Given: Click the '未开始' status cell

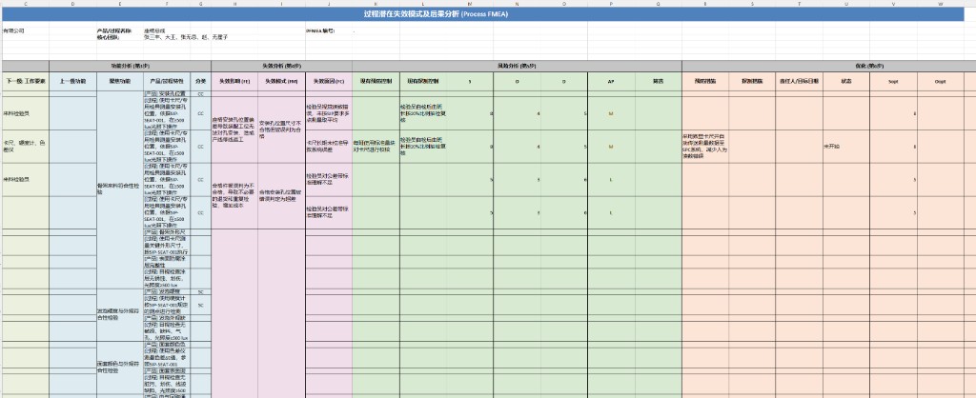Looking at the screenshot, I should (846, 147).
